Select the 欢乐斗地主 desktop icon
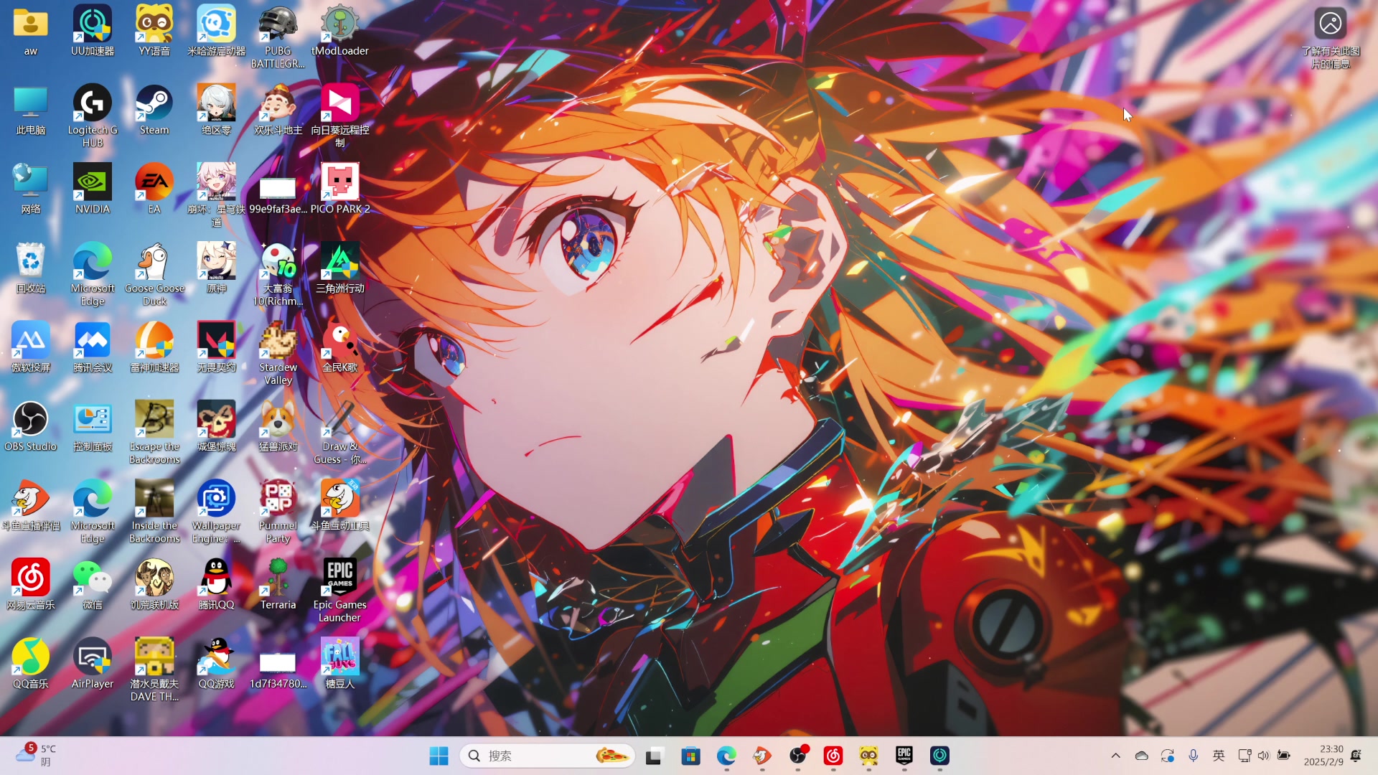 pyautogui.click(x=278, y=110)
